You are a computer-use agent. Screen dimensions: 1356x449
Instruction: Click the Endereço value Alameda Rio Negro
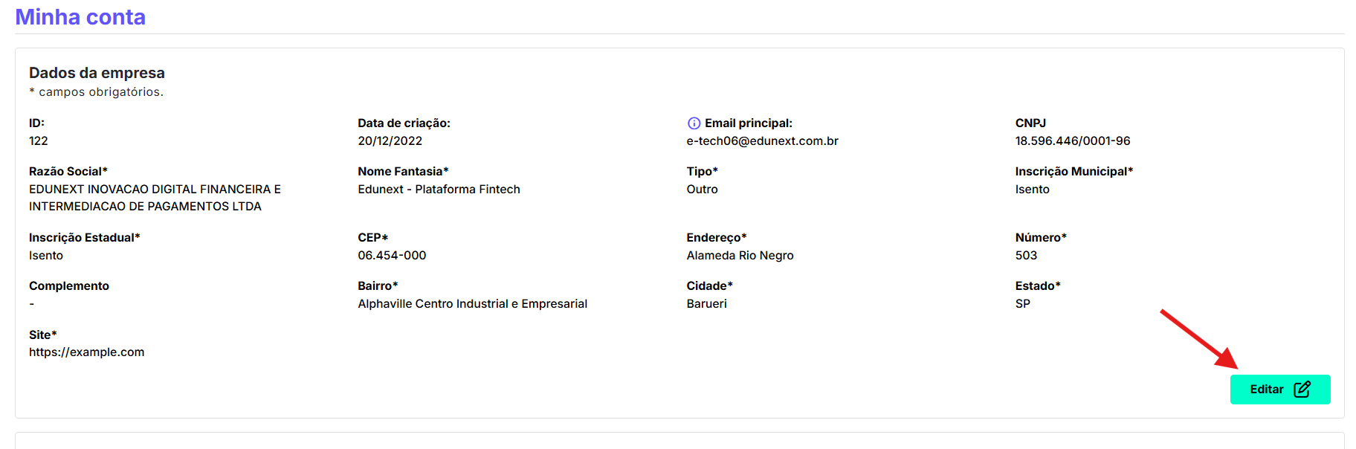(740, 256)
